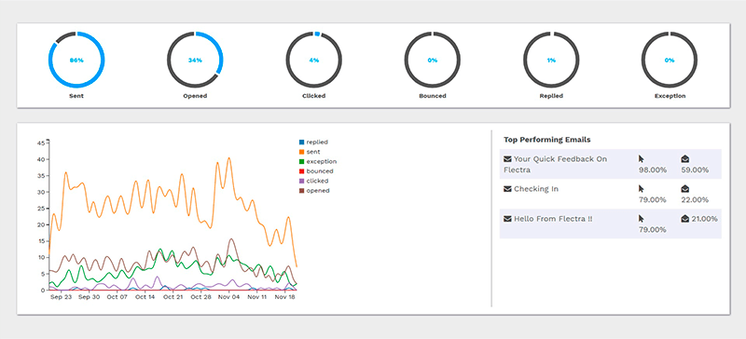Screen dimensions: 746x339
Task: Click the brown opened legend swatch
Action: [x=301, y=191]
